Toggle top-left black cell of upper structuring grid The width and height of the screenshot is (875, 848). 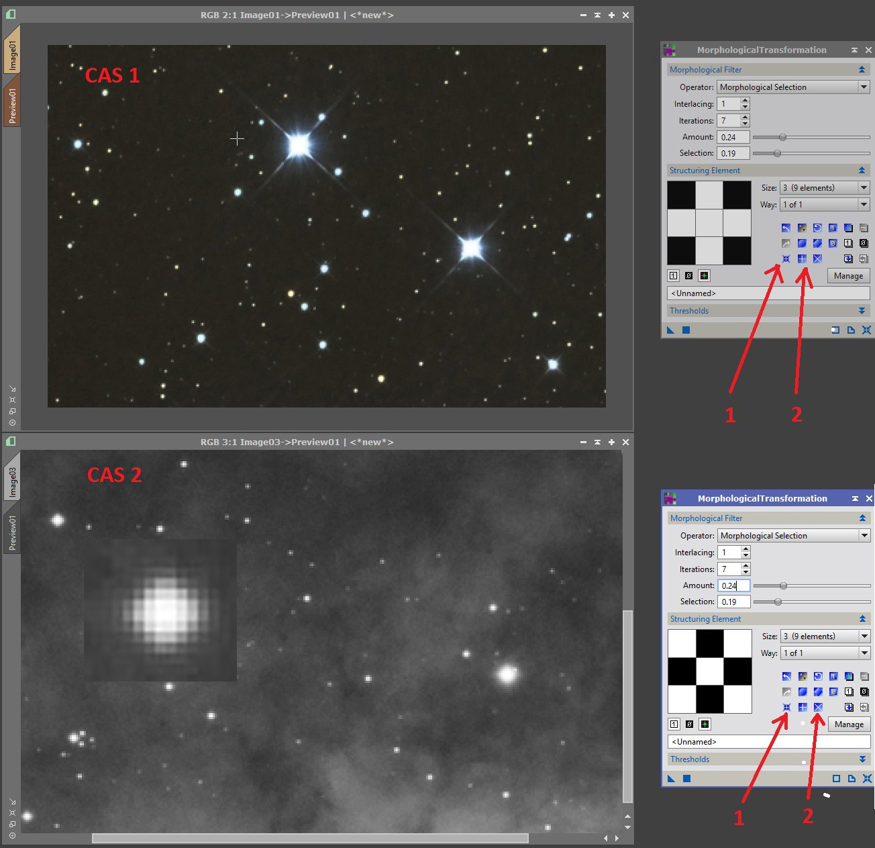point(681,195)
